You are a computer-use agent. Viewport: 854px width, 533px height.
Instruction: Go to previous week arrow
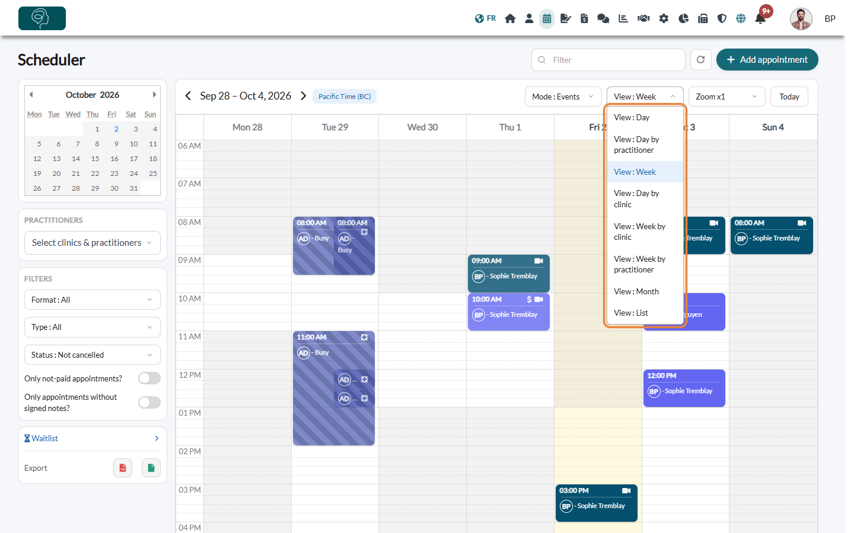(188, 96)
